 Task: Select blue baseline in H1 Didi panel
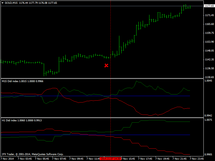point(95,135)
